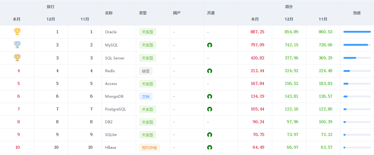Click the 排行 group header

coord(51,7)
